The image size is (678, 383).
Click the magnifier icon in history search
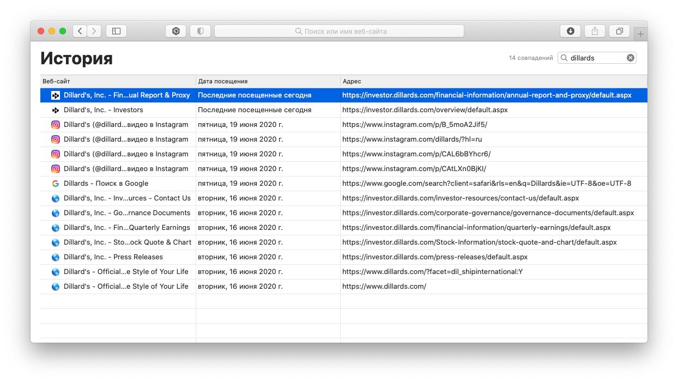pyautogui.click(x=564, y=58)
